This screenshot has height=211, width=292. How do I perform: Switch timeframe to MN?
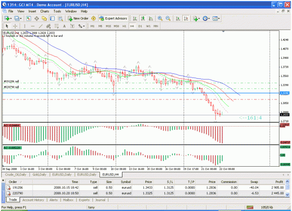tap(156, 26)
